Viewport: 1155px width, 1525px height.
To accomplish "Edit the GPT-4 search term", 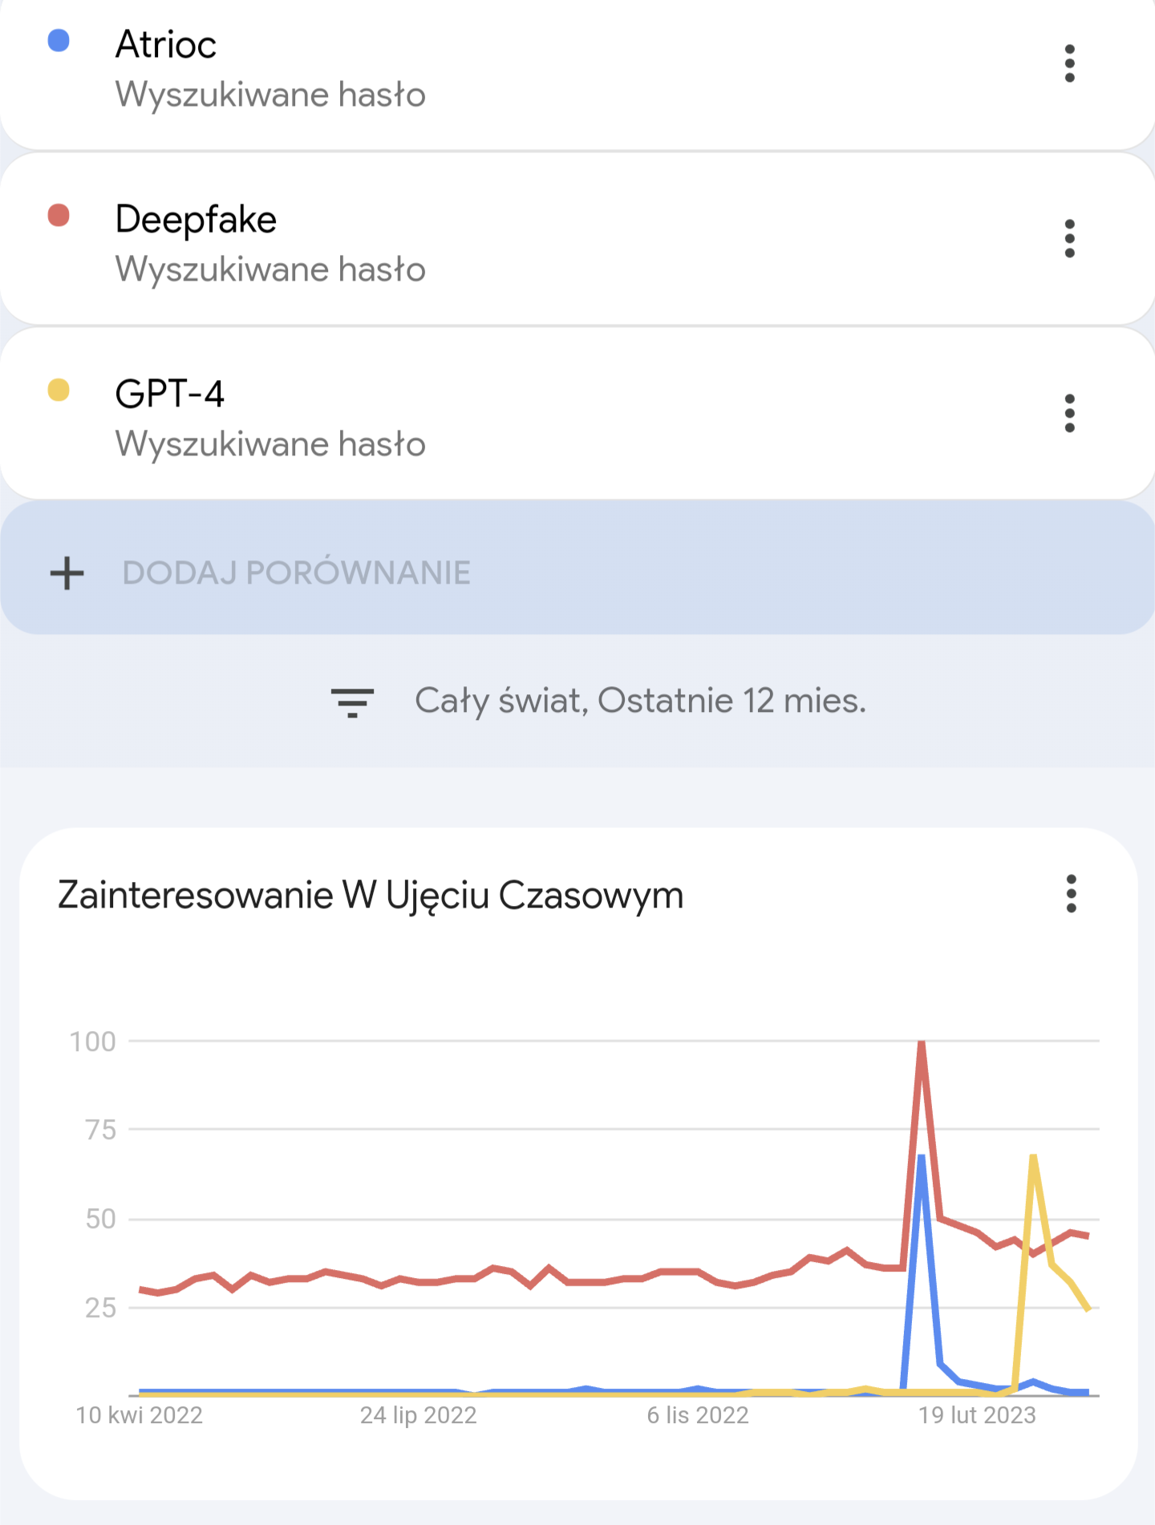I will click(169, 394).
